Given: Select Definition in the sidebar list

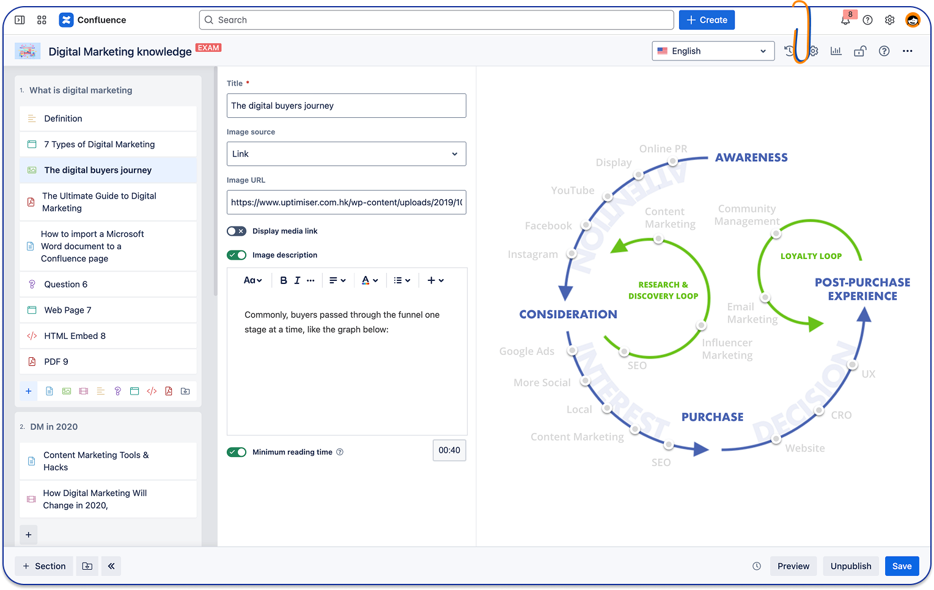Looking at the screenshot, I should tap(63, 118).
